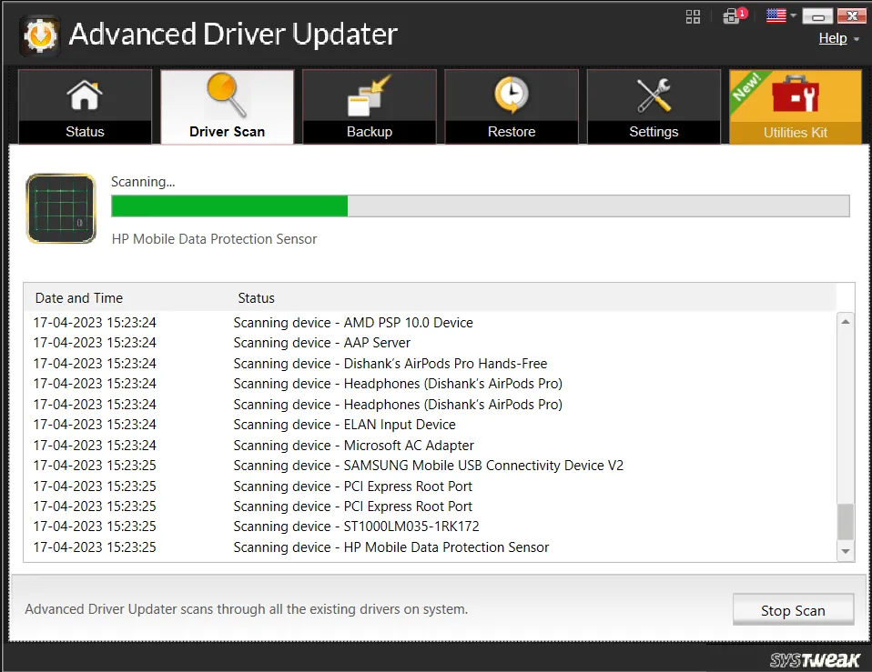Click the Scanning... status label
Screen dimensions: 872x672
(143, 182)
